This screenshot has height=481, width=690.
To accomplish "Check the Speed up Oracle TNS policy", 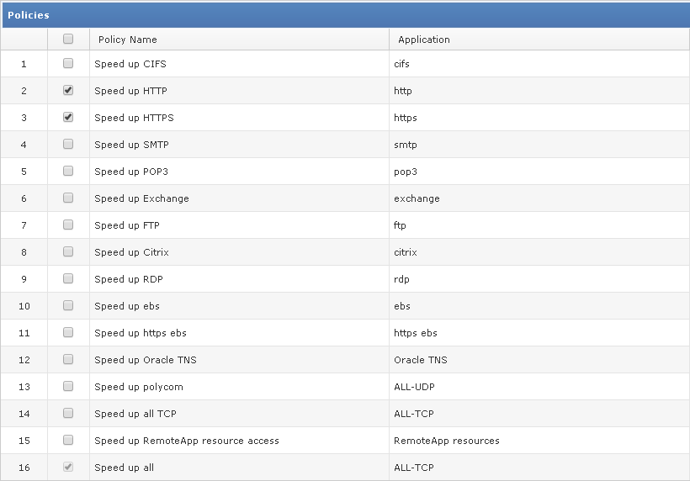I will coord(68,359).
